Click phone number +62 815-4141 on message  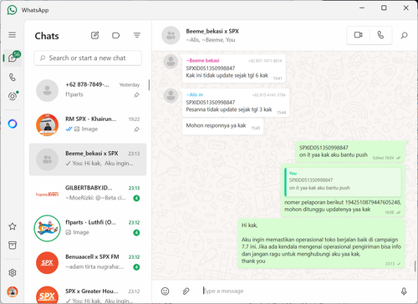pos(269,95)
